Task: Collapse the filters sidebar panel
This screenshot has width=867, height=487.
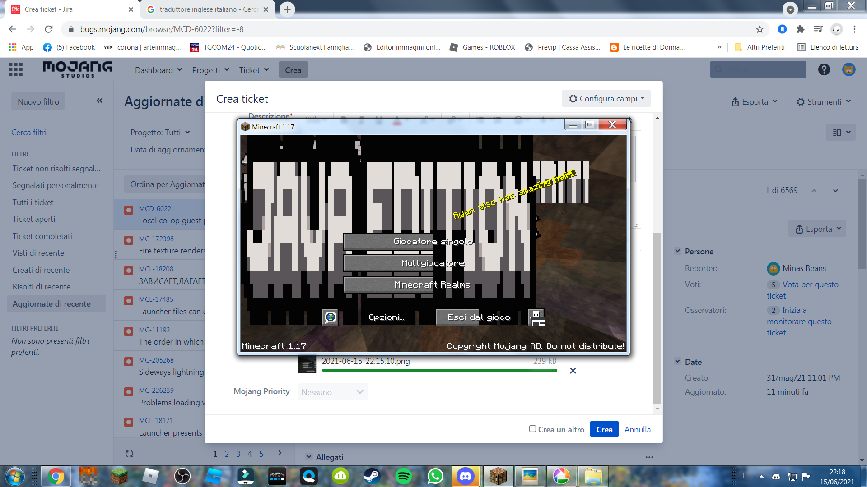Action: [x=99, y=101]
